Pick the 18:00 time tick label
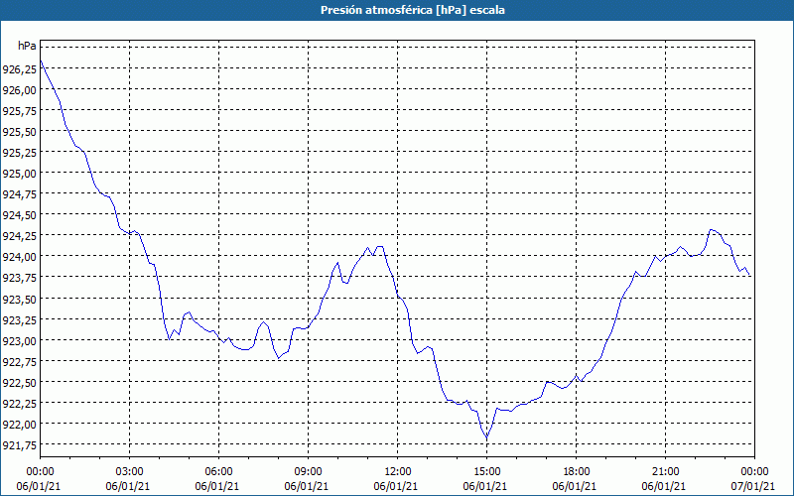This screenshot has height=496, width=794. tap(577, 472)
